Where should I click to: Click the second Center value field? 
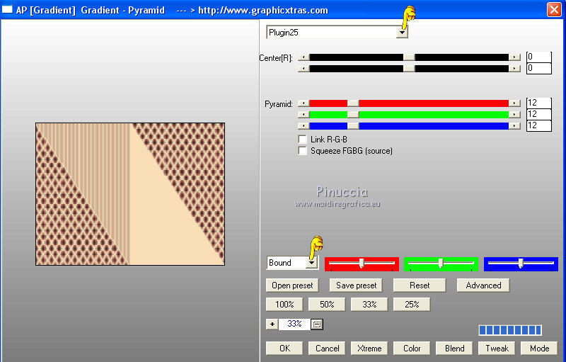539,68
